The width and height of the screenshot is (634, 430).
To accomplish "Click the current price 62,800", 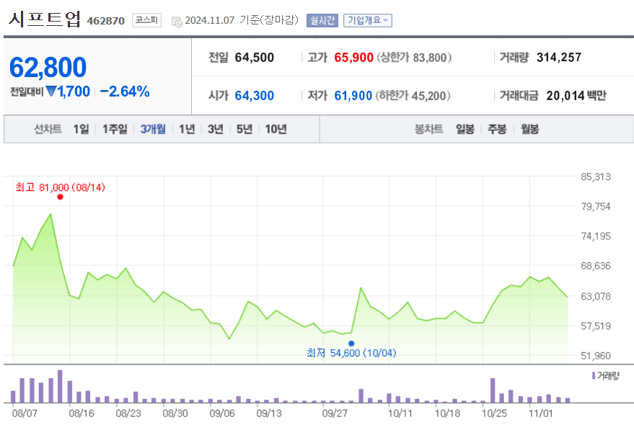I will pos(48,67).
